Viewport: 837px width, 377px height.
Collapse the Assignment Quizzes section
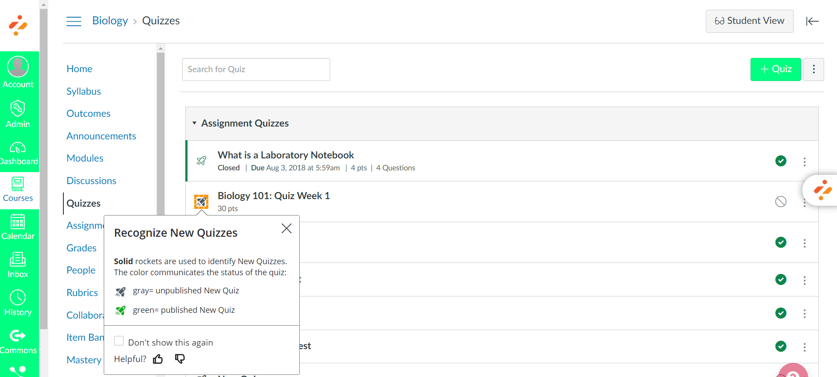point(194,123)
